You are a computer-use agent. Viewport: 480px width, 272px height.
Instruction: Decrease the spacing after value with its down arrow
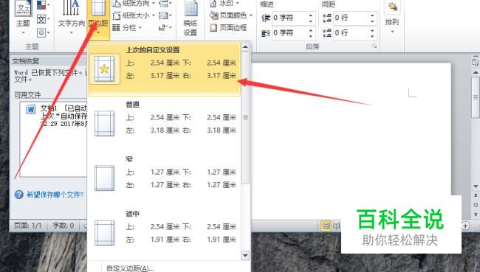pyautogui.click(x=372, y=36)
